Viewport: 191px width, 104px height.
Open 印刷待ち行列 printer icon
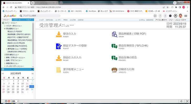point(114,70)
